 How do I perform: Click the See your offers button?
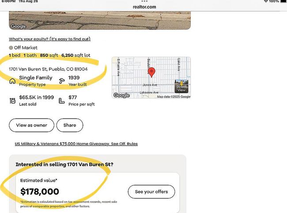(x=151, y=192)
